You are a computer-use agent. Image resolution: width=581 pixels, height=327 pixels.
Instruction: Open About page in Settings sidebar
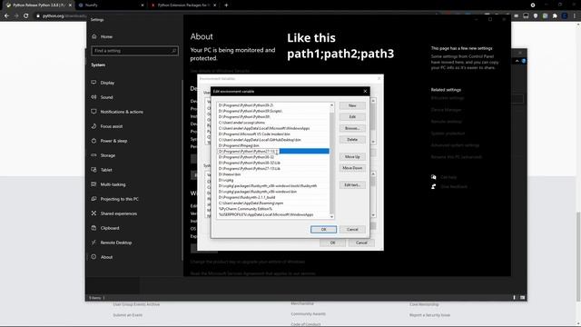click(x=106, y=257)
